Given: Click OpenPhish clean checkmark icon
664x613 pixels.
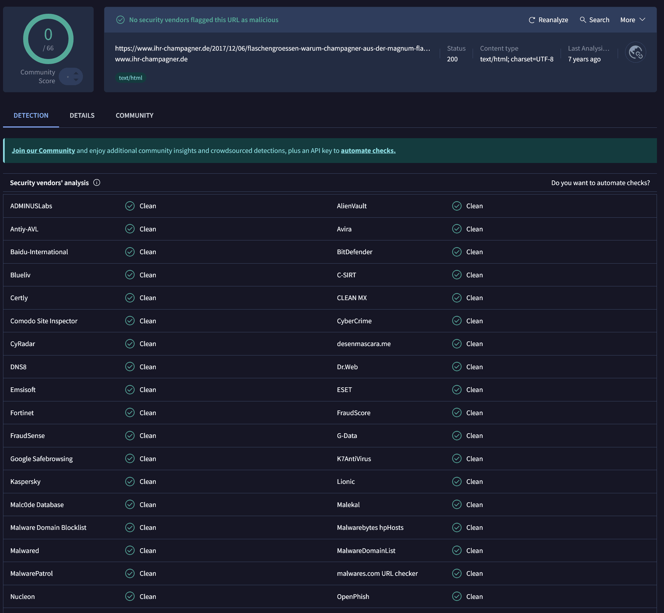Looking at the screenshot, I should point(457,596).
